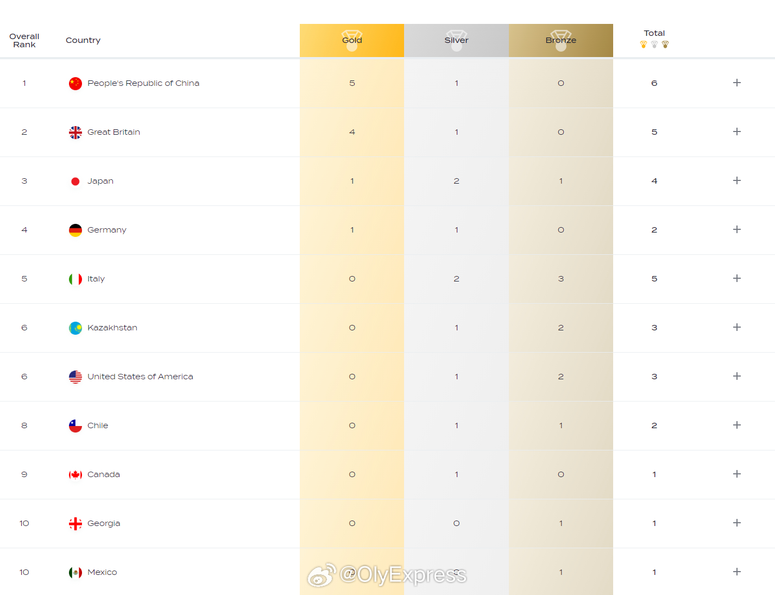
Task: Expand the Georgia row with plus
Action: (x=737, y=523)
